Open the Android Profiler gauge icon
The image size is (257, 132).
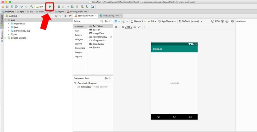68,7
